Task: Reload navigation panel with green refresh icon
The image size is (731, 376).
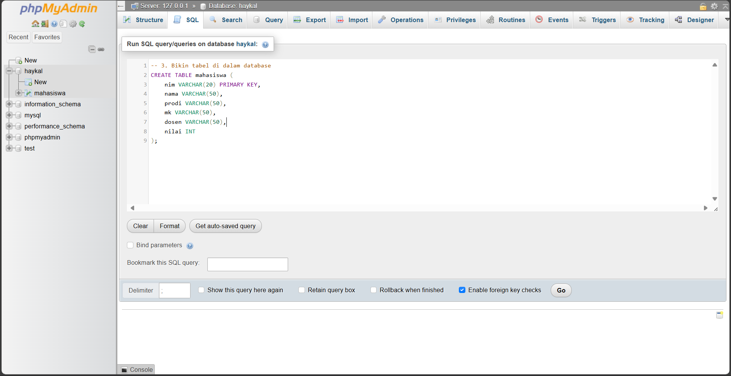Action: (x=82, y=24)
